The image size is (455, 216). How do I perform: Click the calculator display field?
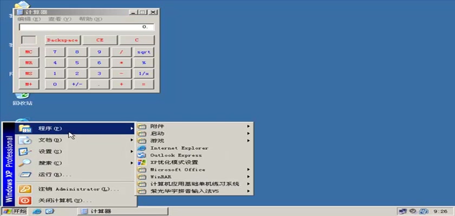click(87, 27)
